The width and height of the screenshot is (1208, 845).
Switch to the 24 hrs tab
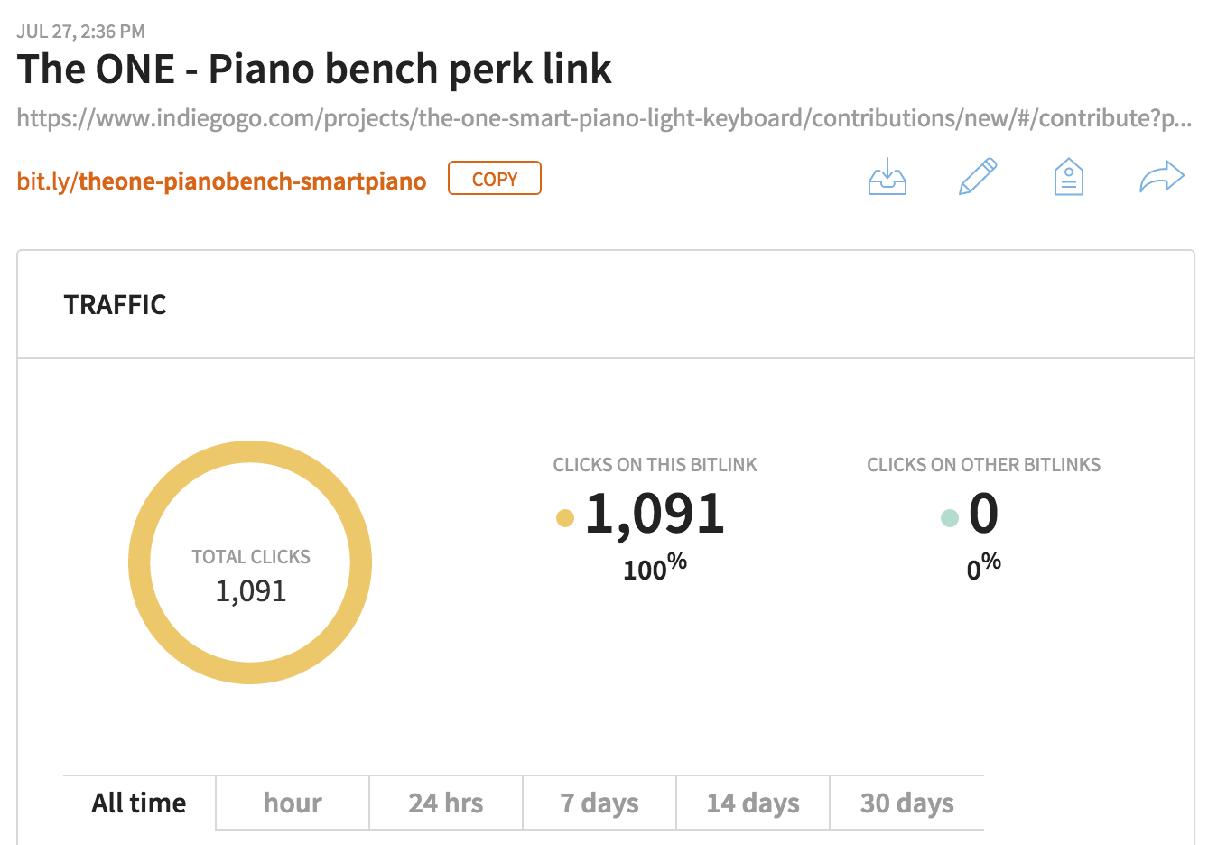pos(446,803)
